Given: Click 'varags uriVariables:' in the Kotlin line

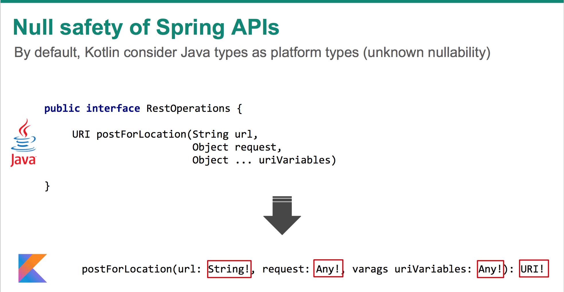Looking at the screenshot, I should pos(412,269).
